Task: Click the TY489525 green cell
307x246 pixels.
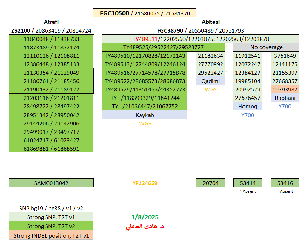Action: pyautogui.click(x=163, y=47)
